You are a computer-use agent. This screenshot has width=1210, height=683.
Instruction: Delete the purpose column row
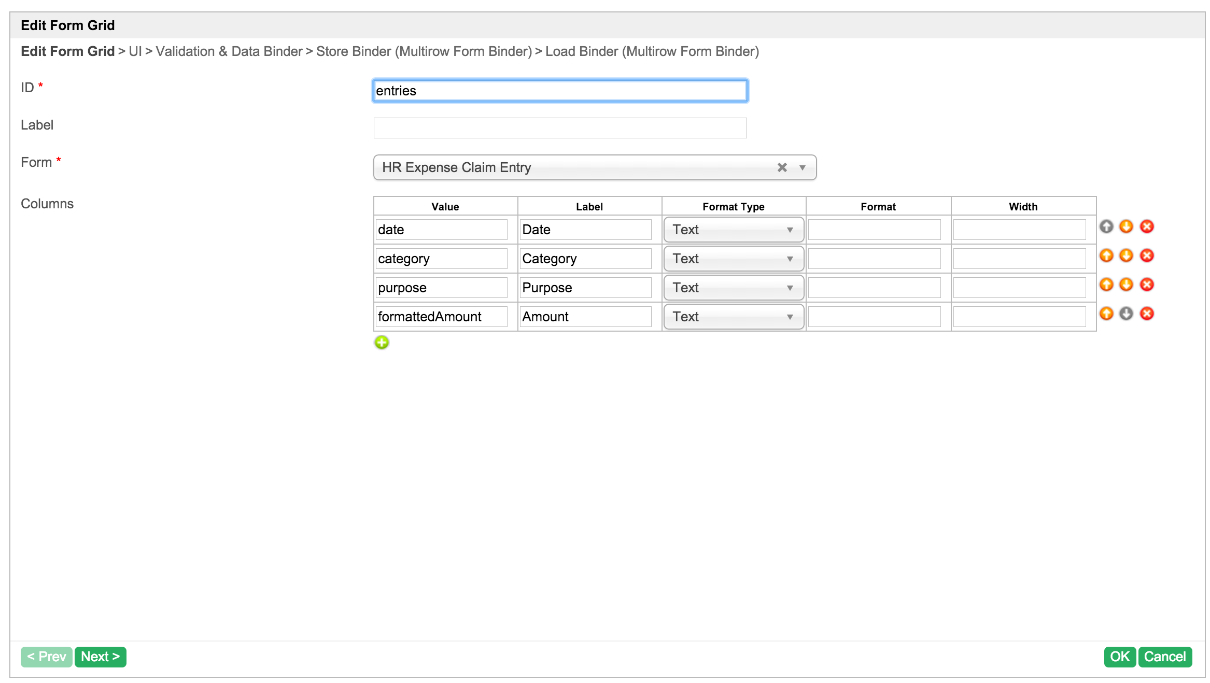tap(1147, 284)
